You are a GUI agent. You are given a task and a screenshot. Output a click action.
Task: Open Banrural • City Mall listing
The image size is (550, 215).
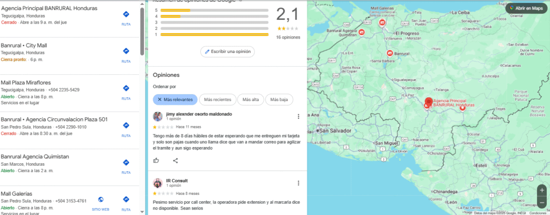click(24, 45)
